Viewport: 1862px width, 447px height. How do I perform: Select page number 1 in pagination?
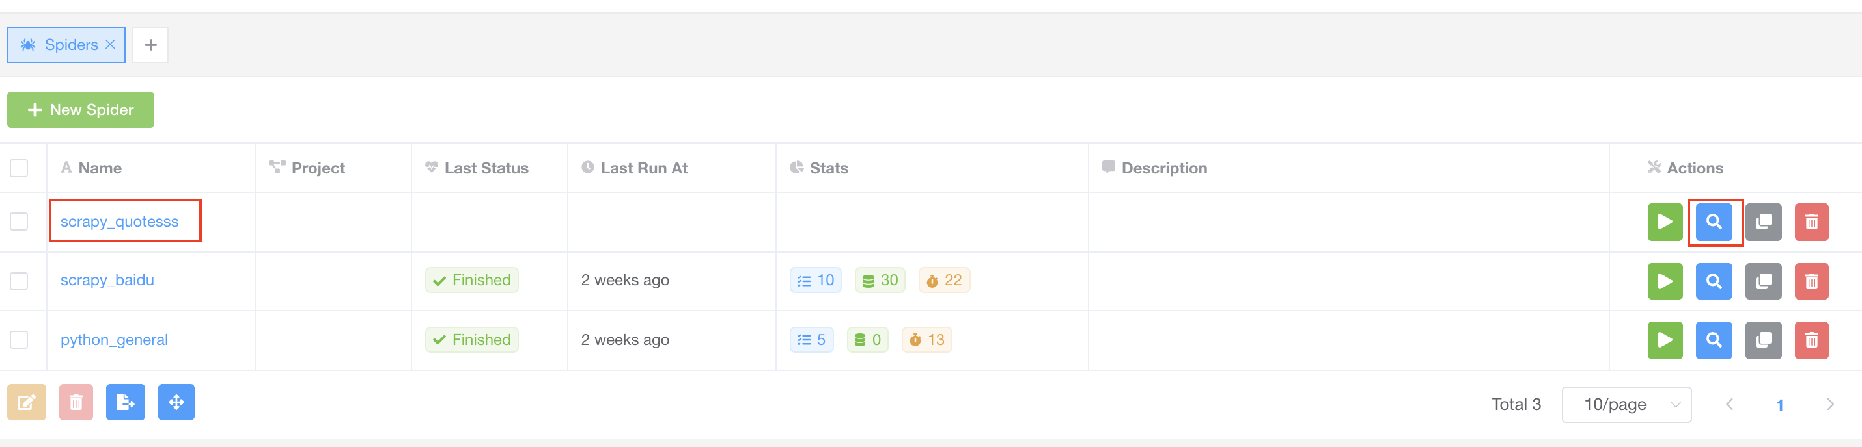click(x=1779, y=405)
